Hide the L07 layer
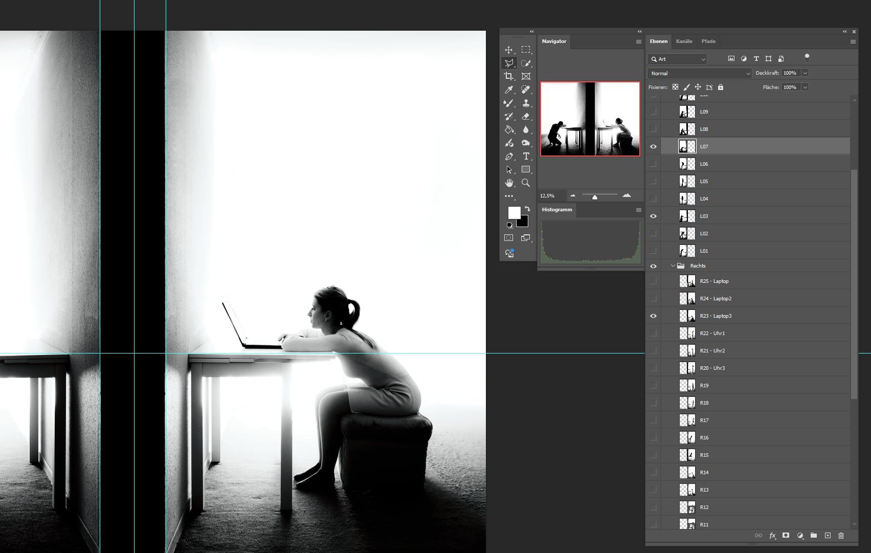Viewport: 871px width, 553px height. [653, 147]
